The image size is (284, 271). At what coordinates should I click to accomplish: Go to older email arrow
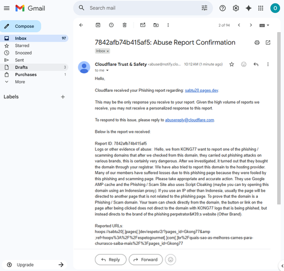point(251,25)
